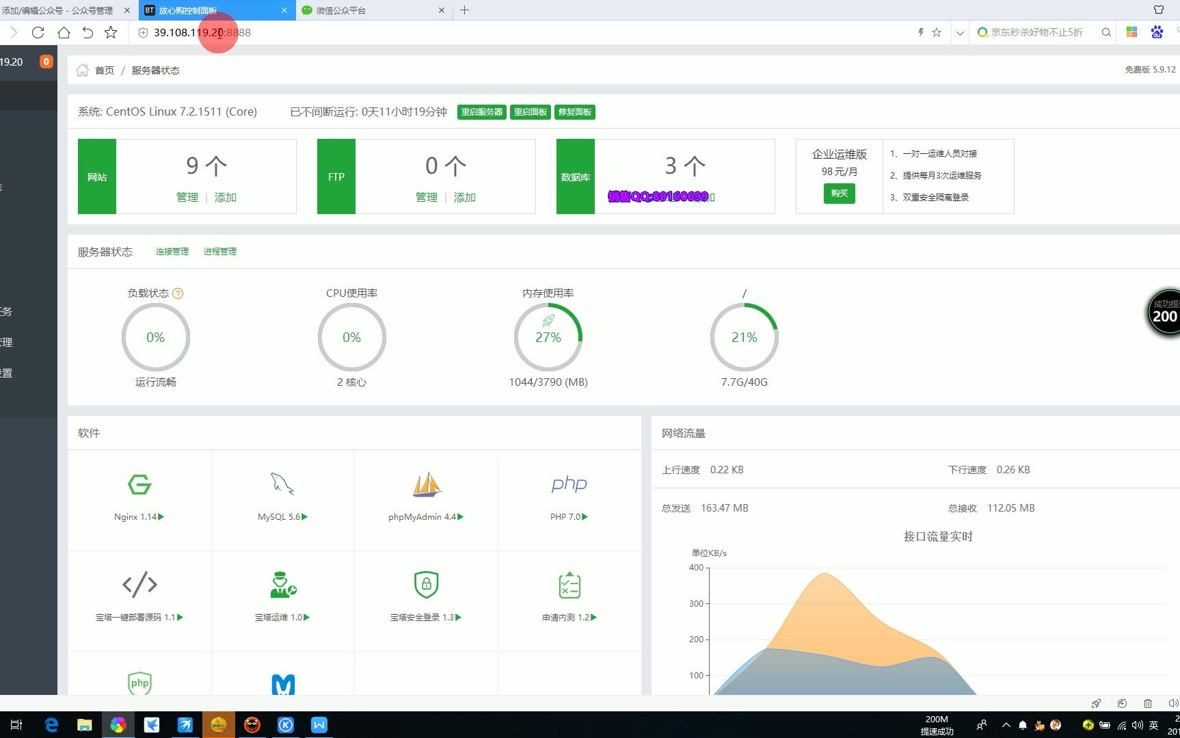Click the PHP shield icon in bottom row
The height and width of the screenshot is (738, 1180).
(x=139, y=683)
